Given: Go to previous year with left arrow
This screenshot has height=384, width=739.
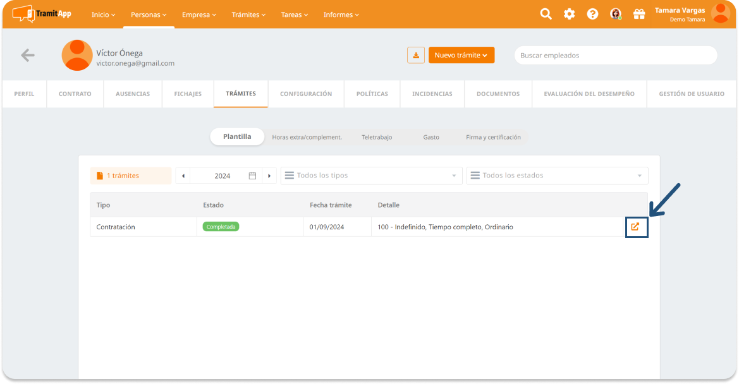Looking at the screenshot, I should tap(183, 176).
